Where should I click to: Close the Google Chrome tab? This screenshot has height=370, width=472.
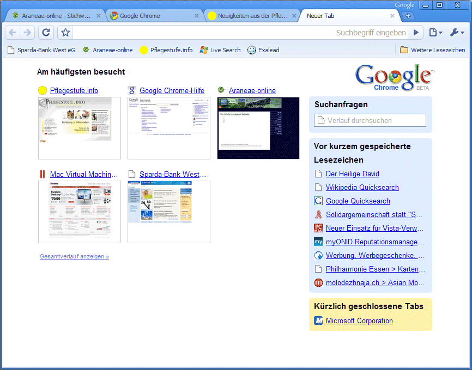point(197,16)
